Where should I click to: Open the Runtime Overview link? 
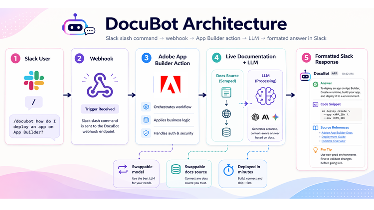tap(333, 141)
